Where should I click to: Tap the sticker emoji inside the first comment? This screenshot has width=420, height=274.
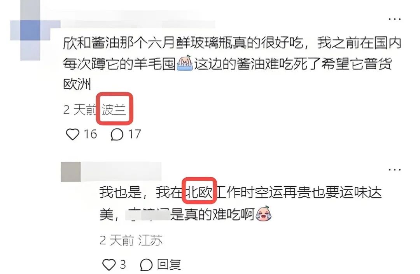pos(185,63)
